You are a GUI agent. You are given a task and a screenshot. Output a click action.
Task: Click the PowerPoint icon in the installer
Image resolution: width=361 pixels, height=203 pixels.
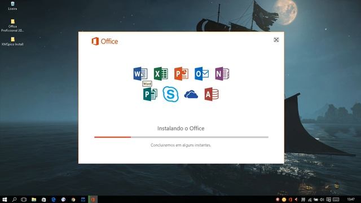click(x=181, y=74)
